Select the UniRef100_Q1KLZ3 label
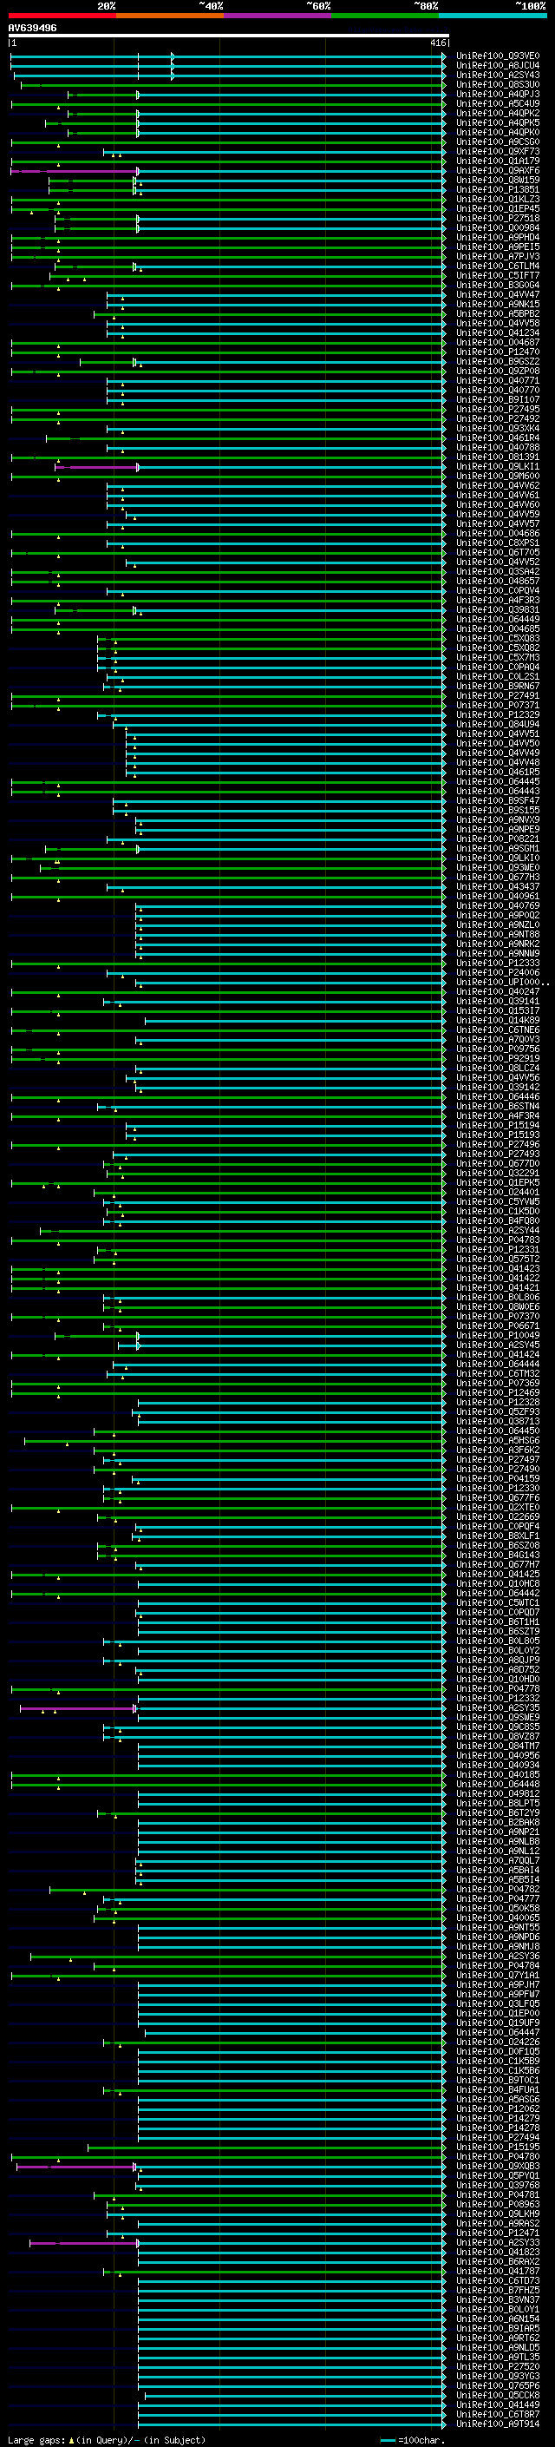Screen dimensions: 555x2447 pyautogui.click(x=498, y=200)
